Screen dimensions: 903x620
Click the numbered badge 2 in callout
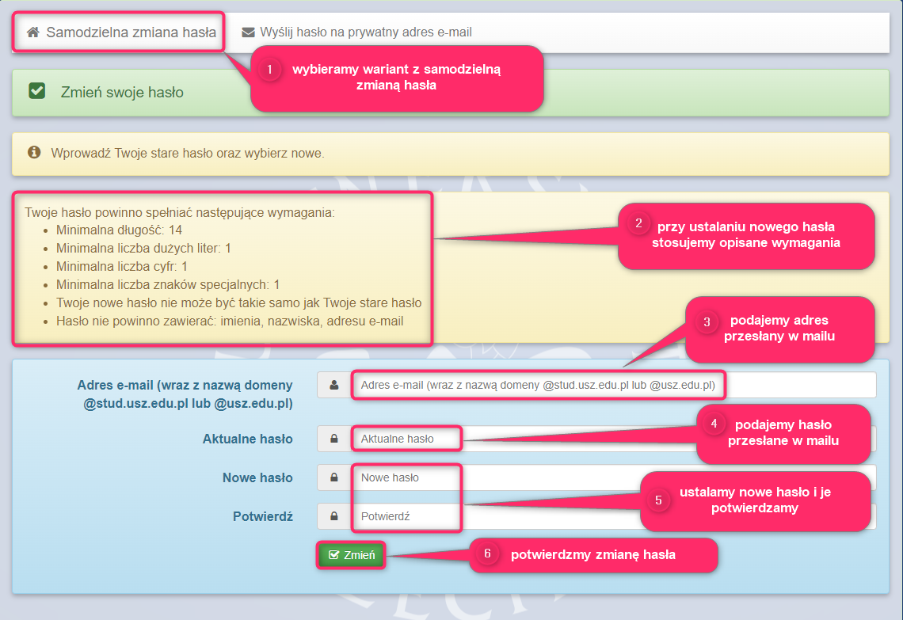click(638, 223)
